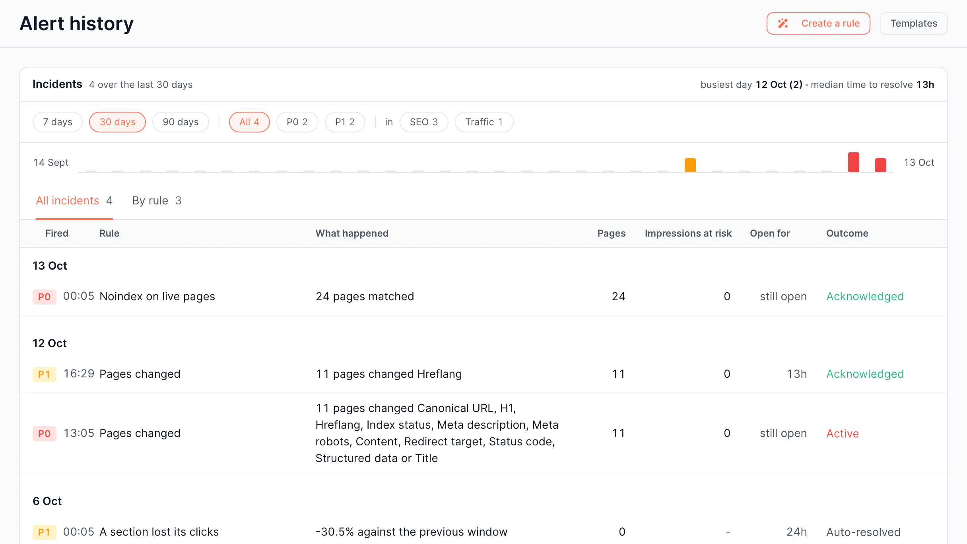Click the Rule column header
Screen dimensions: 967x544
coord(109,233)
